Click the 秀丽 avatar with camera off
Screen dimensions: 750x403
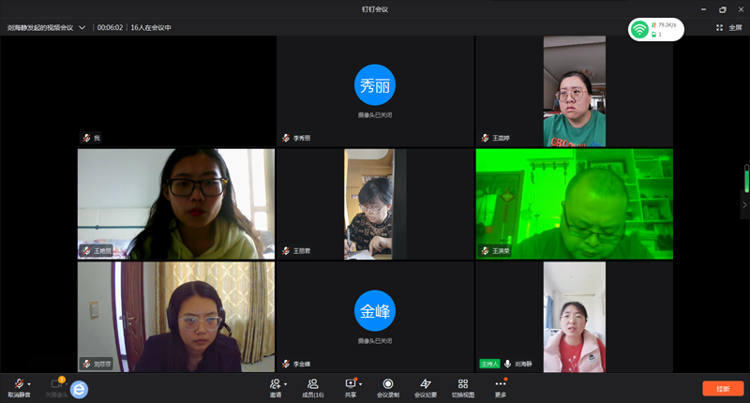pos(374,85)
